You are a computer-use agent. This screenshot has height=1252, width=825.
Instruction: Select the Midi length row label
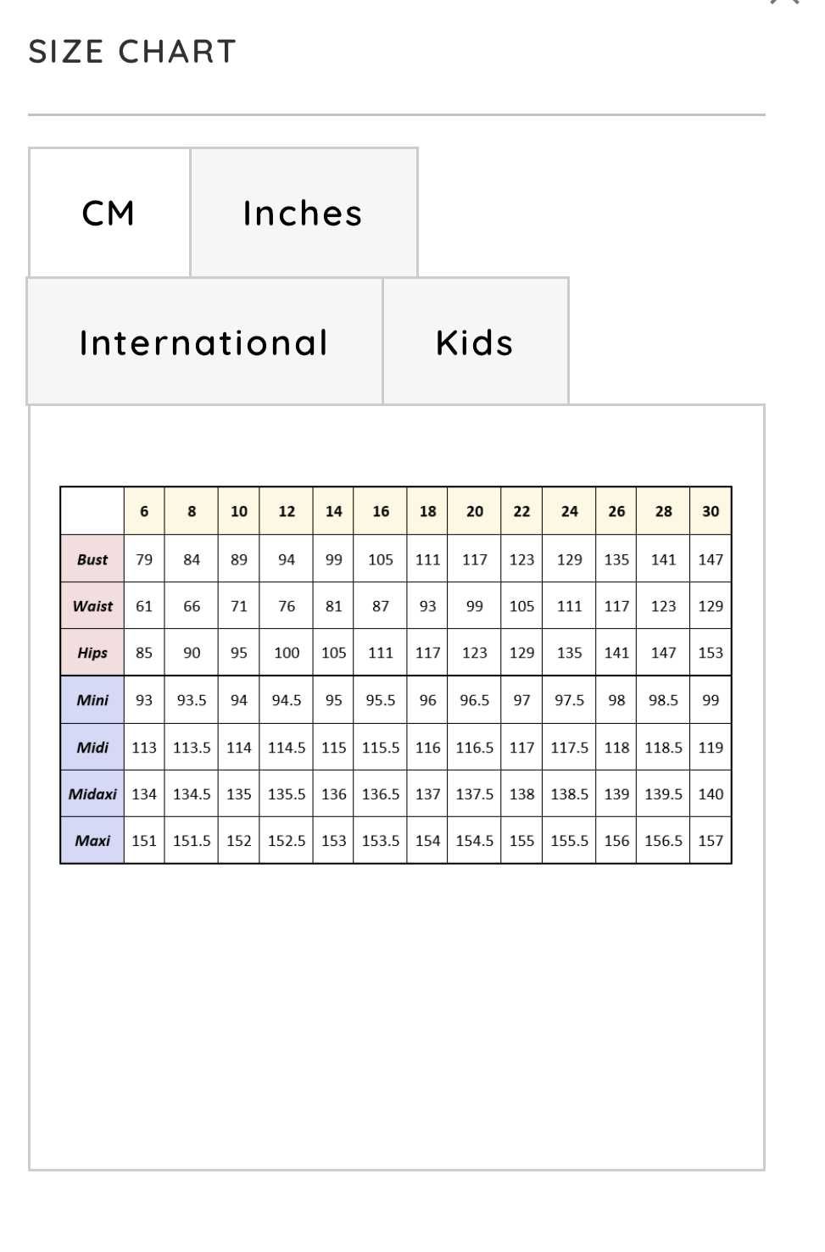click(92, 747)
